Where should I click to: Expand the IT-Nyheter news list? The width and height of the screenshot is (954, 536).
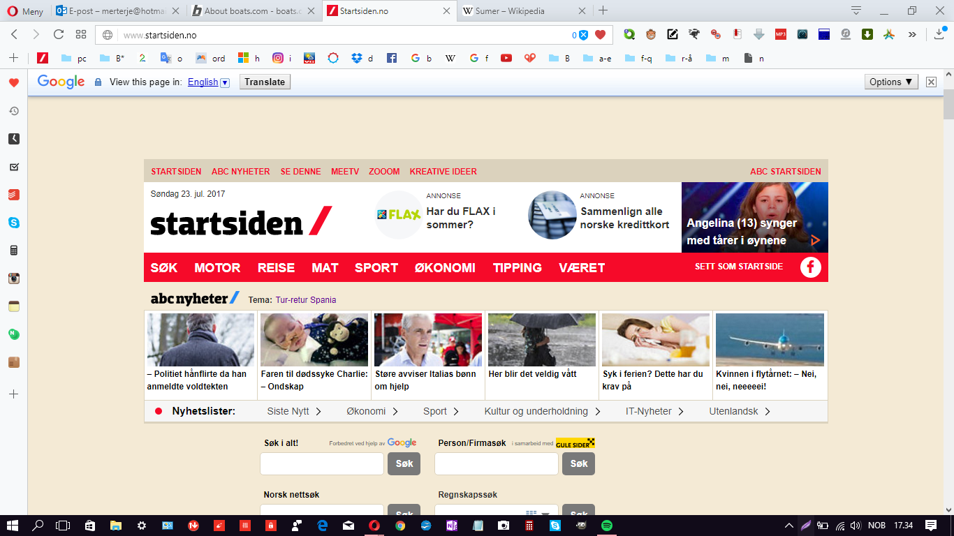654,411
